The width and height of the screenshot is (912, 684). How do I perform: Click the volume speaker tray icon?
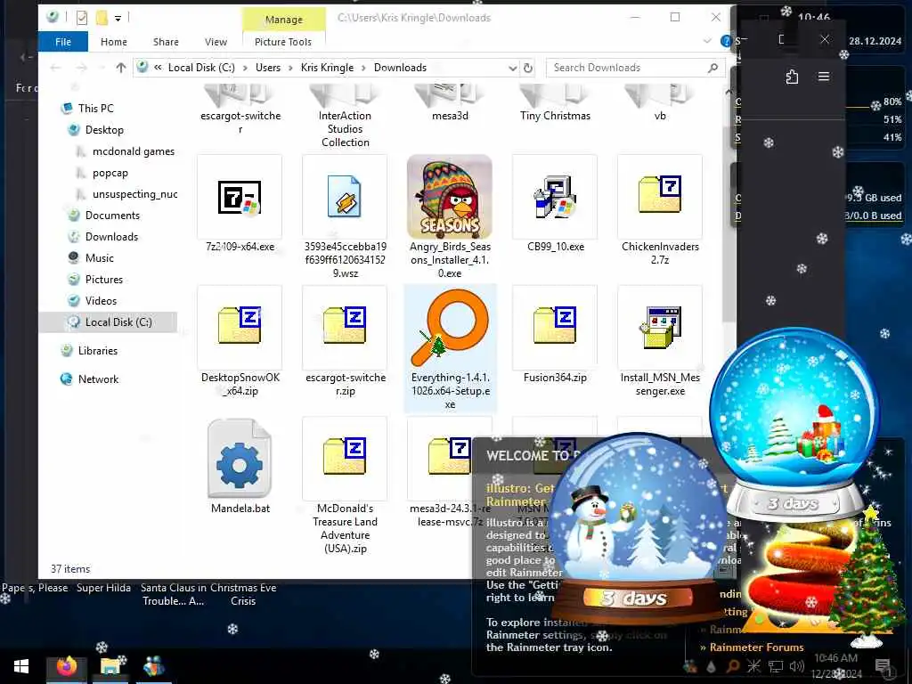coord(796,666)
